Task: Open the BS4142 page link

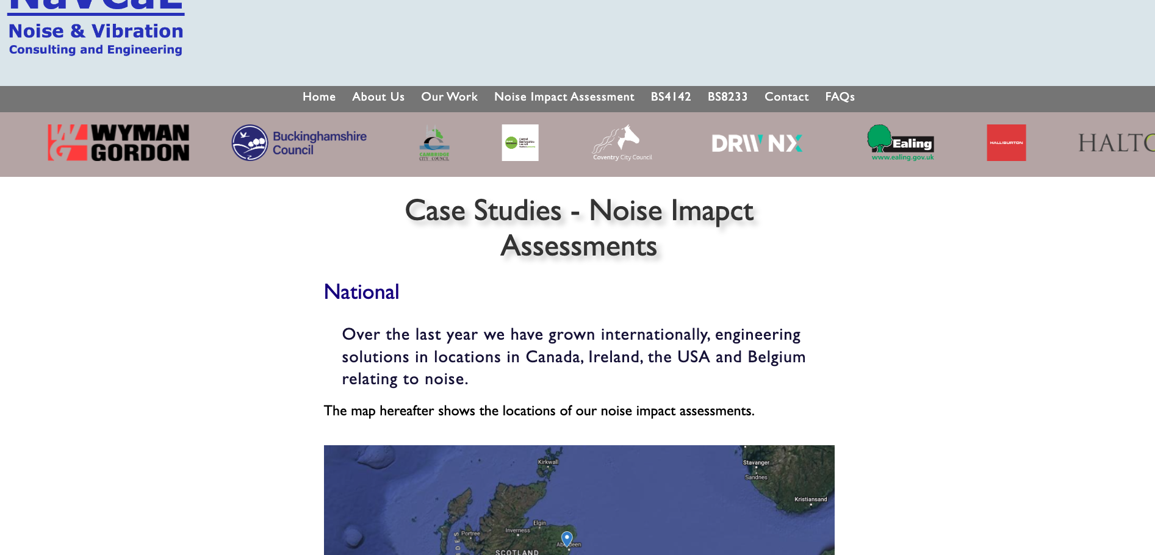Action: coord(671,97)
